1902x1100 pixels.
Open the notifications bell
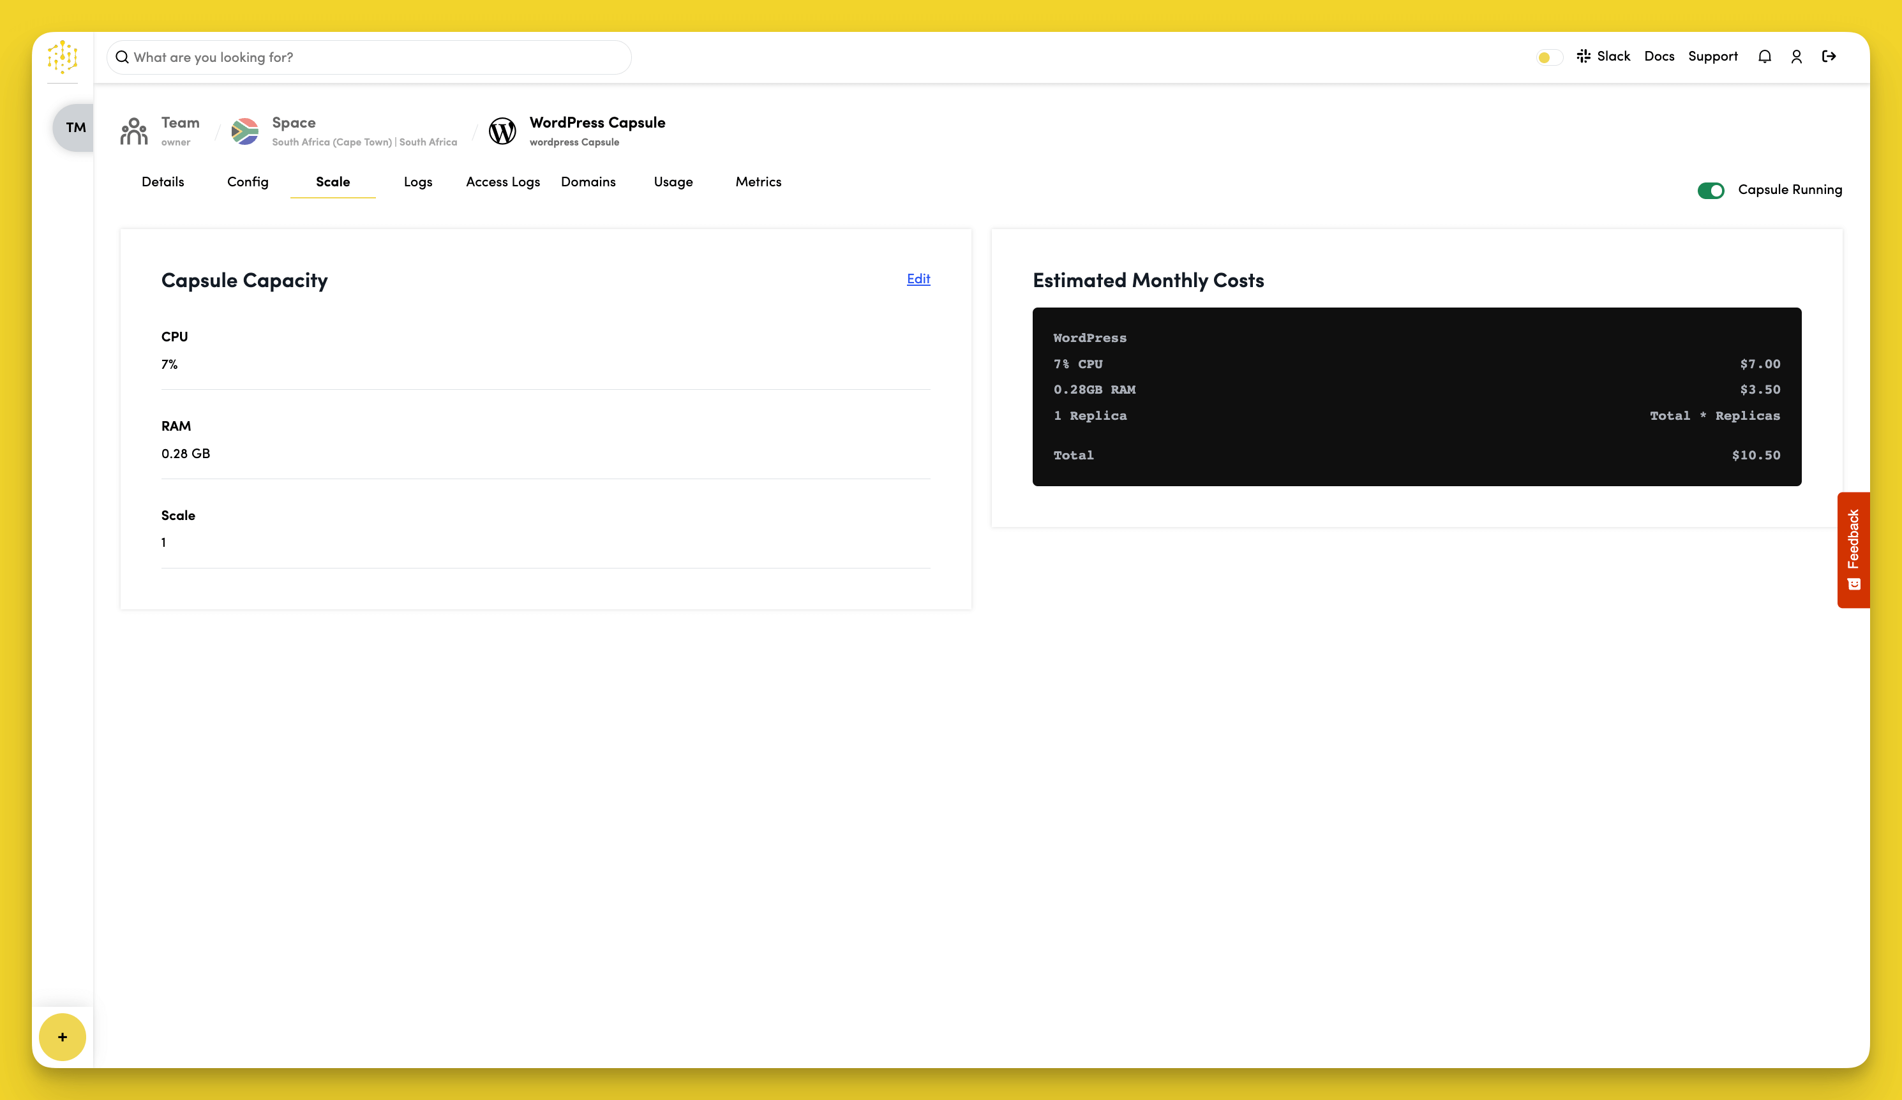point(1764,57)
